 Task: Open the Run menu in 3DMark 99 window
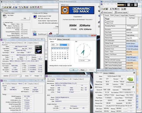10,4
